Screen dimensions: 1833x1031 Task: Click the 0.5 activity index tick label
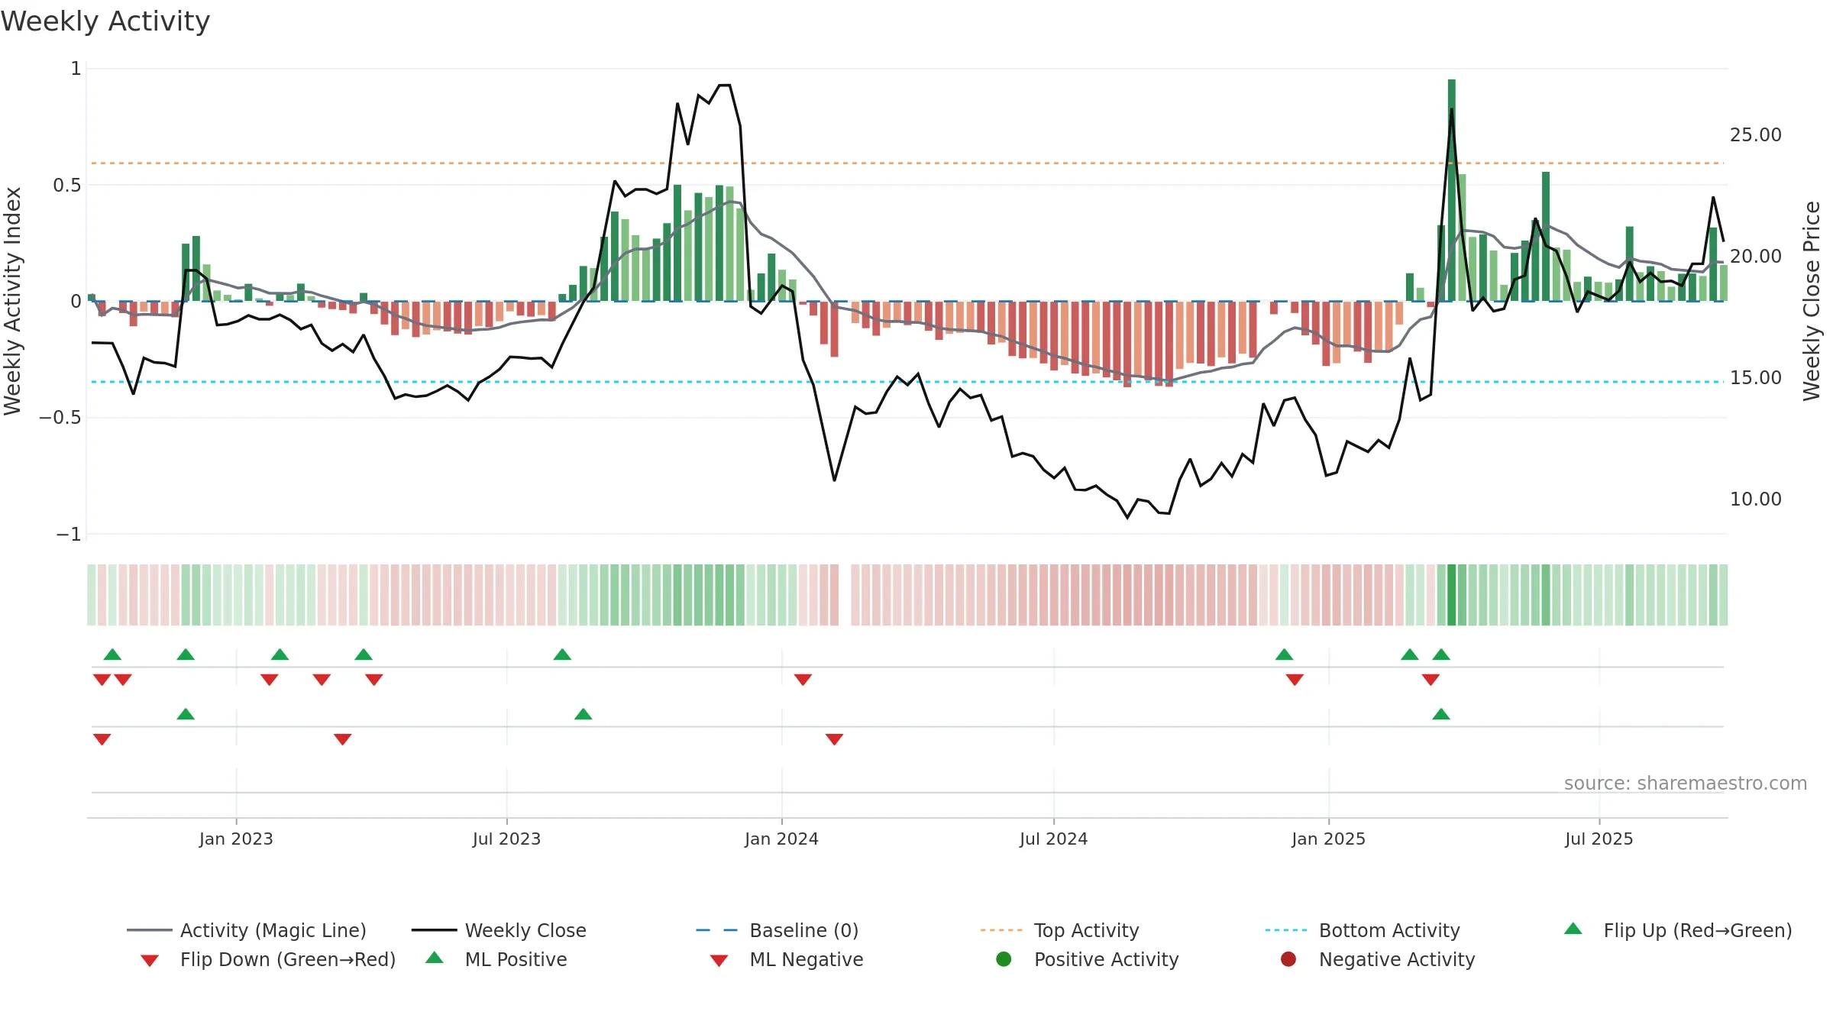[66, 185]
